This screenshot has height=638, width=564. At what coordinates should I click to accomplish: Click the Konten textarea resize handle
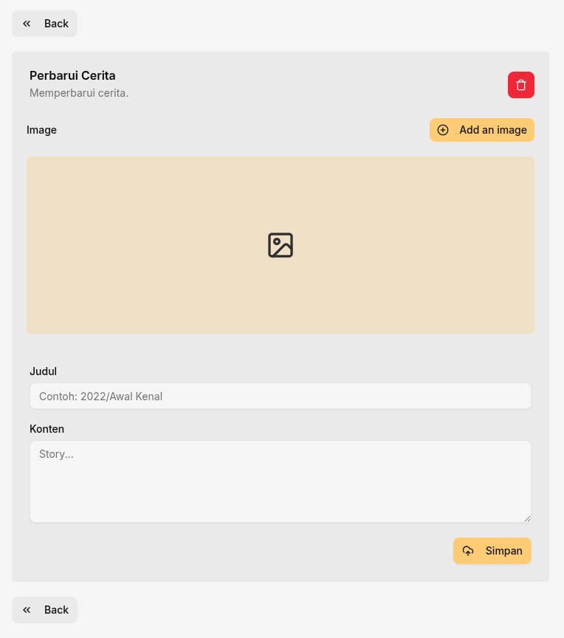point(527,519)
